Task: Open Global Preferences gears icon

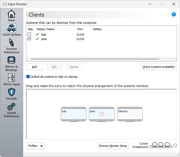Action: (x=11, y=110)
